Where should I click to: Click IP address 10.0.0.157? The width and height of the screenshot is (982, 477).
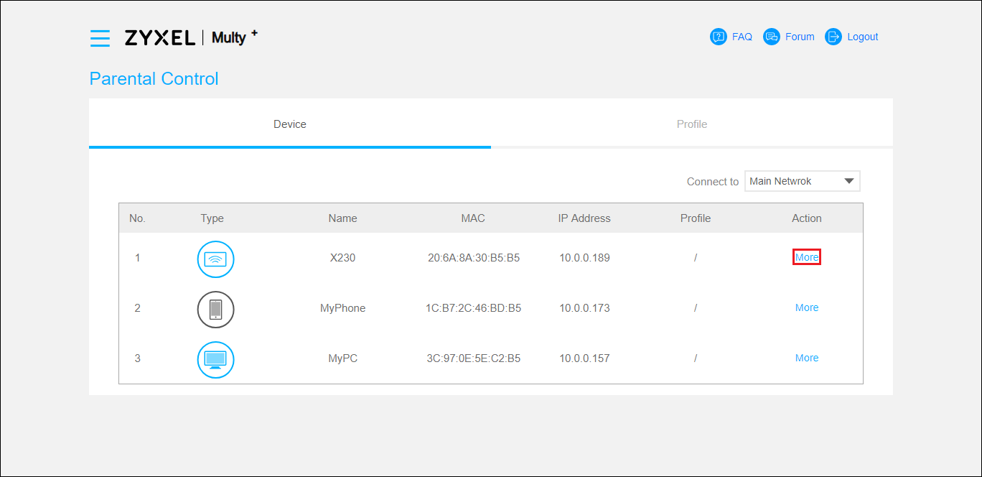coord(584,358)
